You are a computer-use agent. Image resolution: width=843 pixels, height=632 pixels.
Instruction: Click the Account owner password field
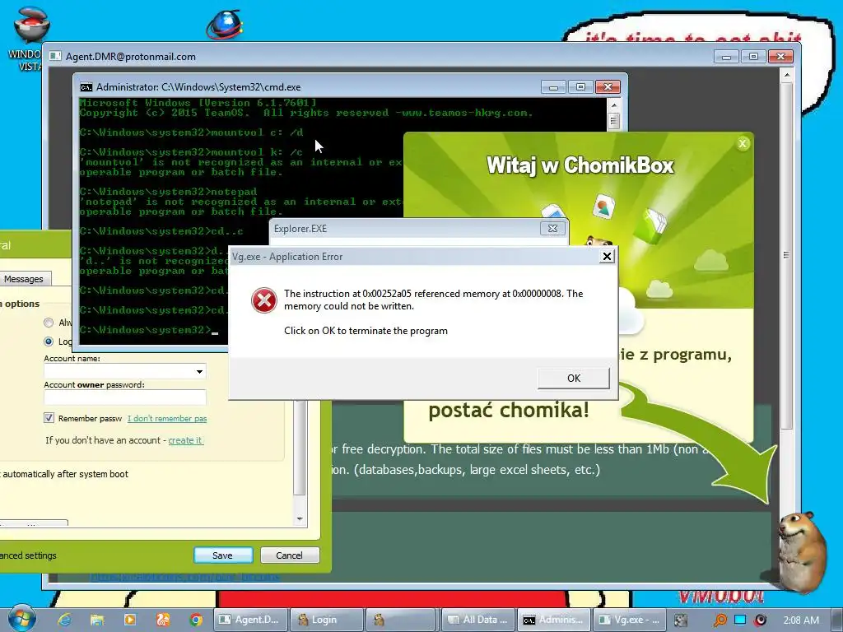[x=125, y=397]
